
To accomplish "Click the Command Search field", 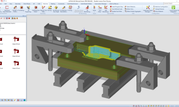I will 171,4.
